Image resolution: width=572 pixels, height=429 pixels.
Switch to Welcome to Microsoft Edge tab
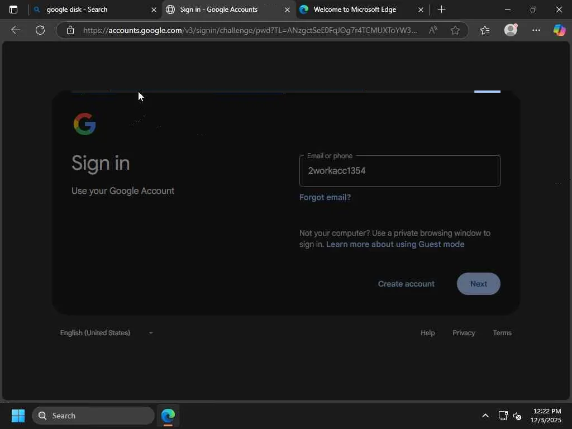pos(361,10)
